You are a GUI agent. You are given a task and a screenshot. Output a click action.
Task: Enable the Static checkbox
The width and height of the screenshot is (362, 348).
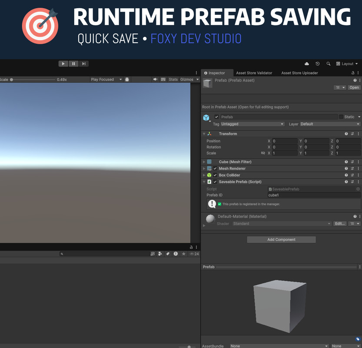click(341, 117)
